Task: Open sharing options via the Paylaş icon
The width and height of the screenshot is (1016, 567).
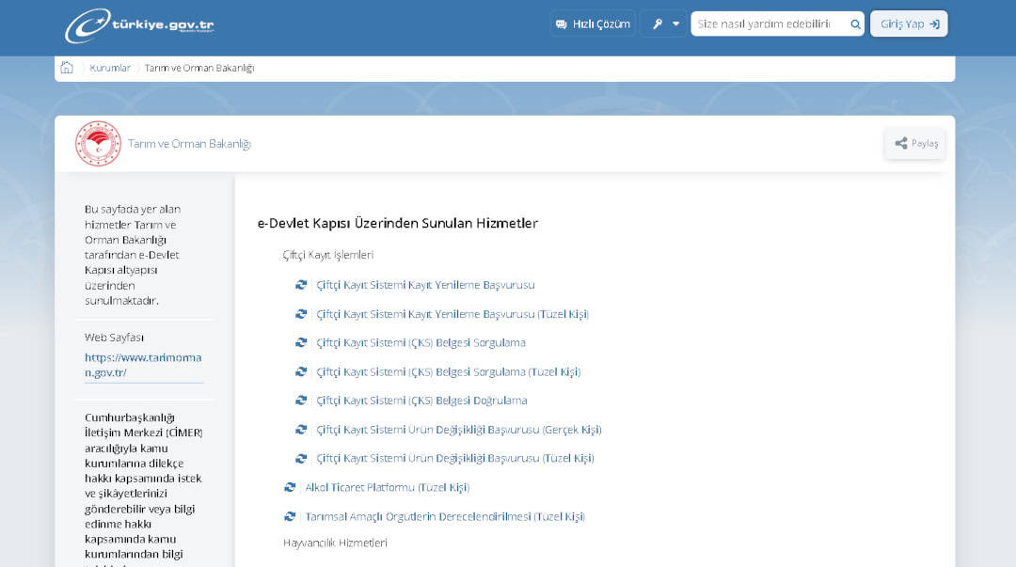Action: click(899, 143)
